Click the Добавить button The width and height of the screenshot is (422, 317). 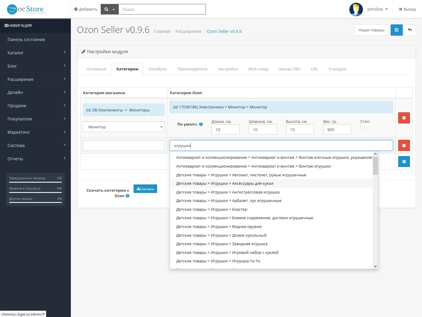[x=86, y=9]
